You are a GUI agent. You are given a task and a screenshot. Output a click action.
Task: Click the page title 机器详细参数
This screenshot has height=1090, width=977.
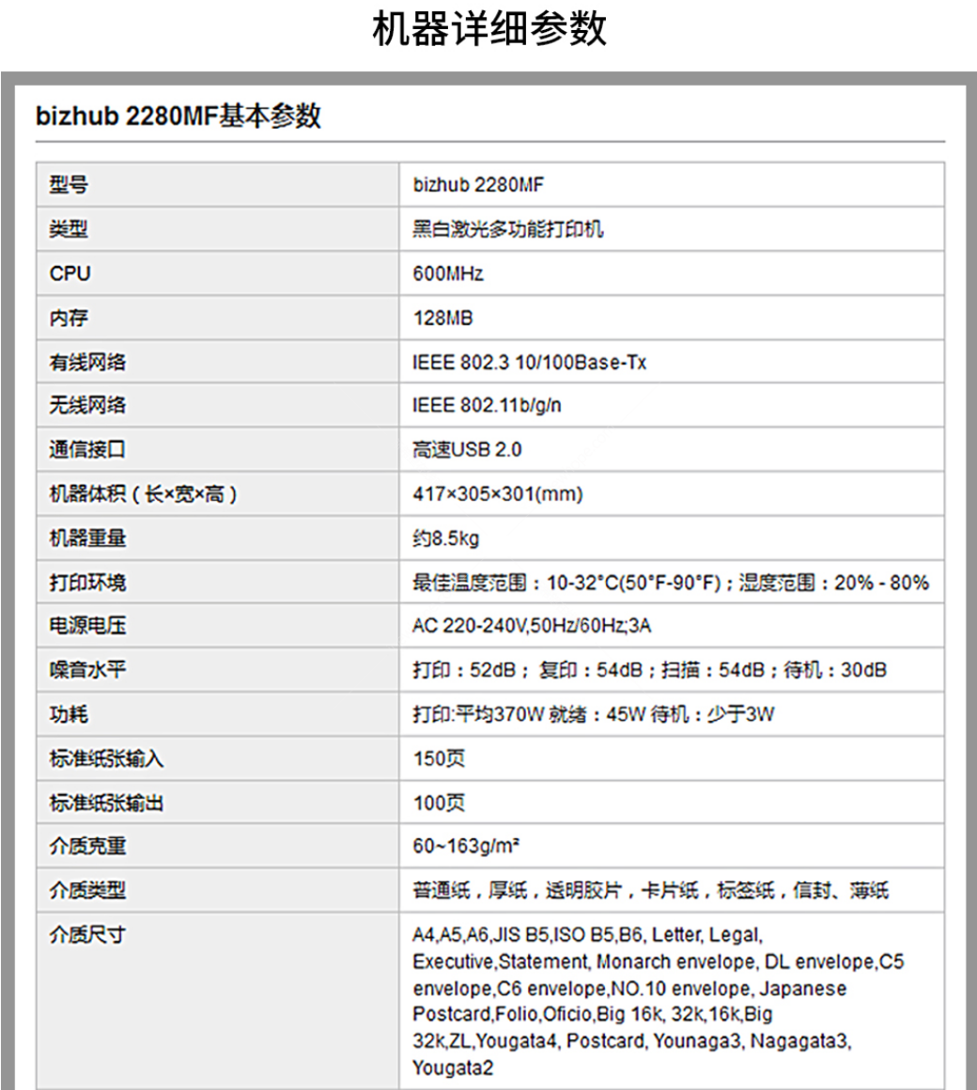click(489, 30)
